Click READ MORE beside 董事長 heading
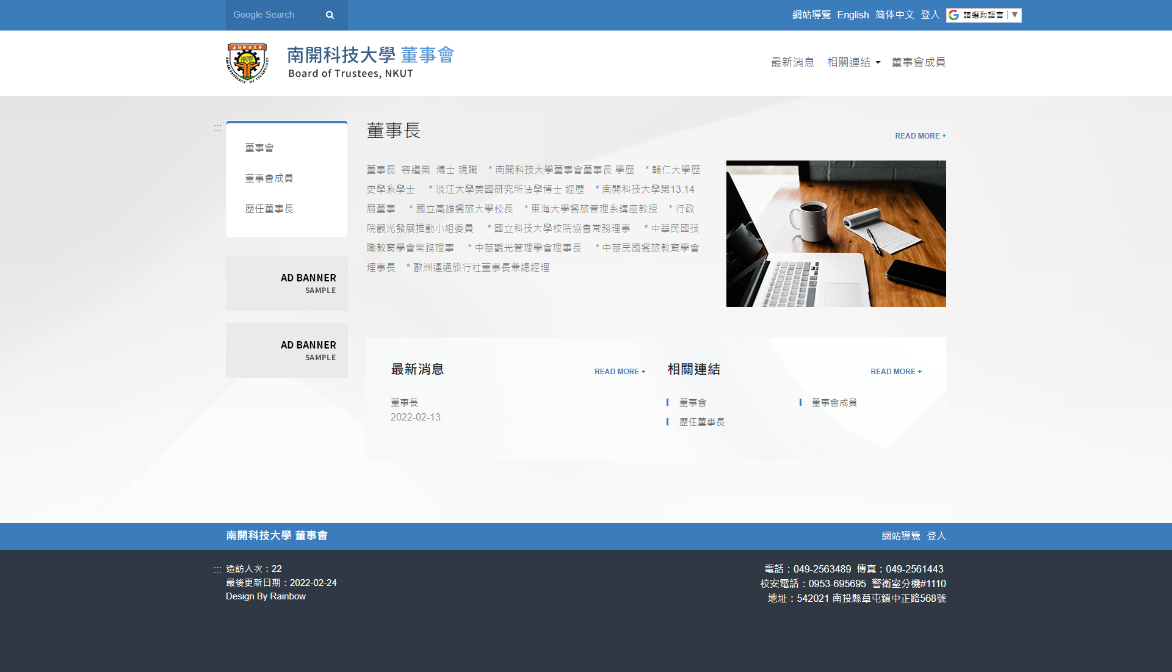The width and height of the screenshot is (1172, 672). point(920,136)
